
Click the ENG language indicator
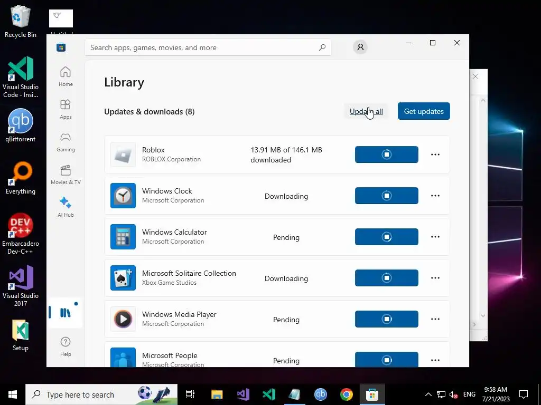coord(469,394)
